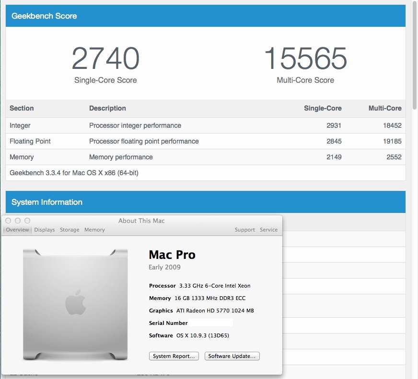The height and width of the screenshot is (379, 418).
Task: Zoom the About This Mac window
Action: point(27,221)
